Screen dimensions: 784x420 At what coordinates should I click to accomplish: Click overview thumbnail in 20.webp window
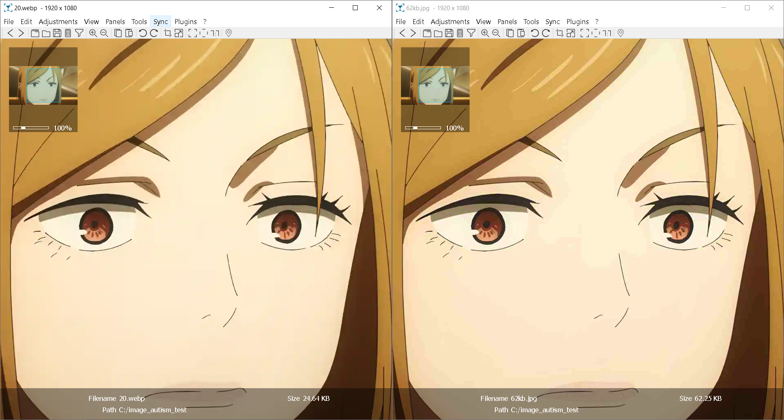(x=43, y=85)
